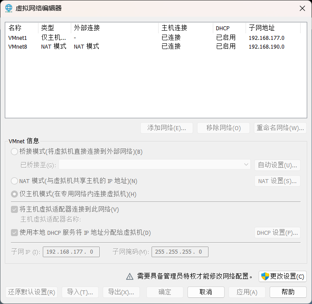This screenshot has height=304, width=312.
Task: Click 添加网络(E) button
Action: coord(166,128)
